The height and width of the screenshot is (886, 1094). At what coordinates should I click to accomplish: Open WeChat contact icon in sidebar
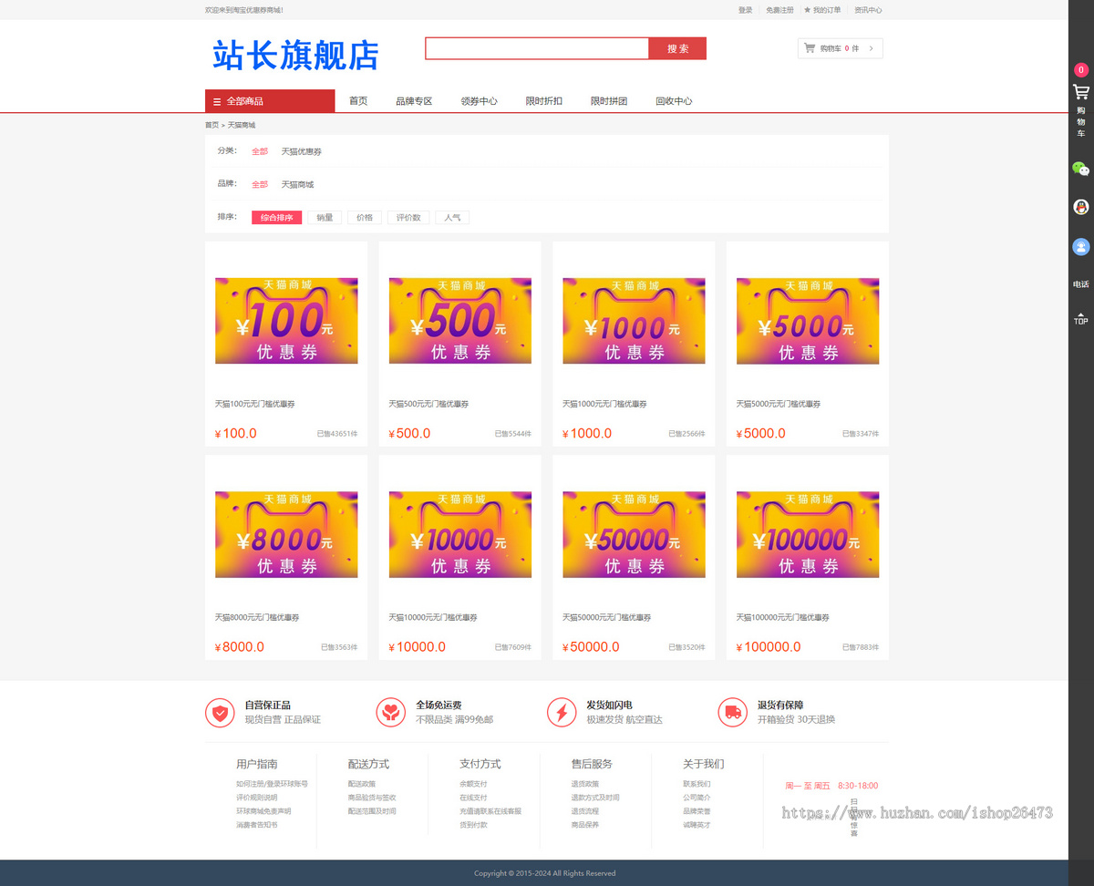coord(1081,169)
